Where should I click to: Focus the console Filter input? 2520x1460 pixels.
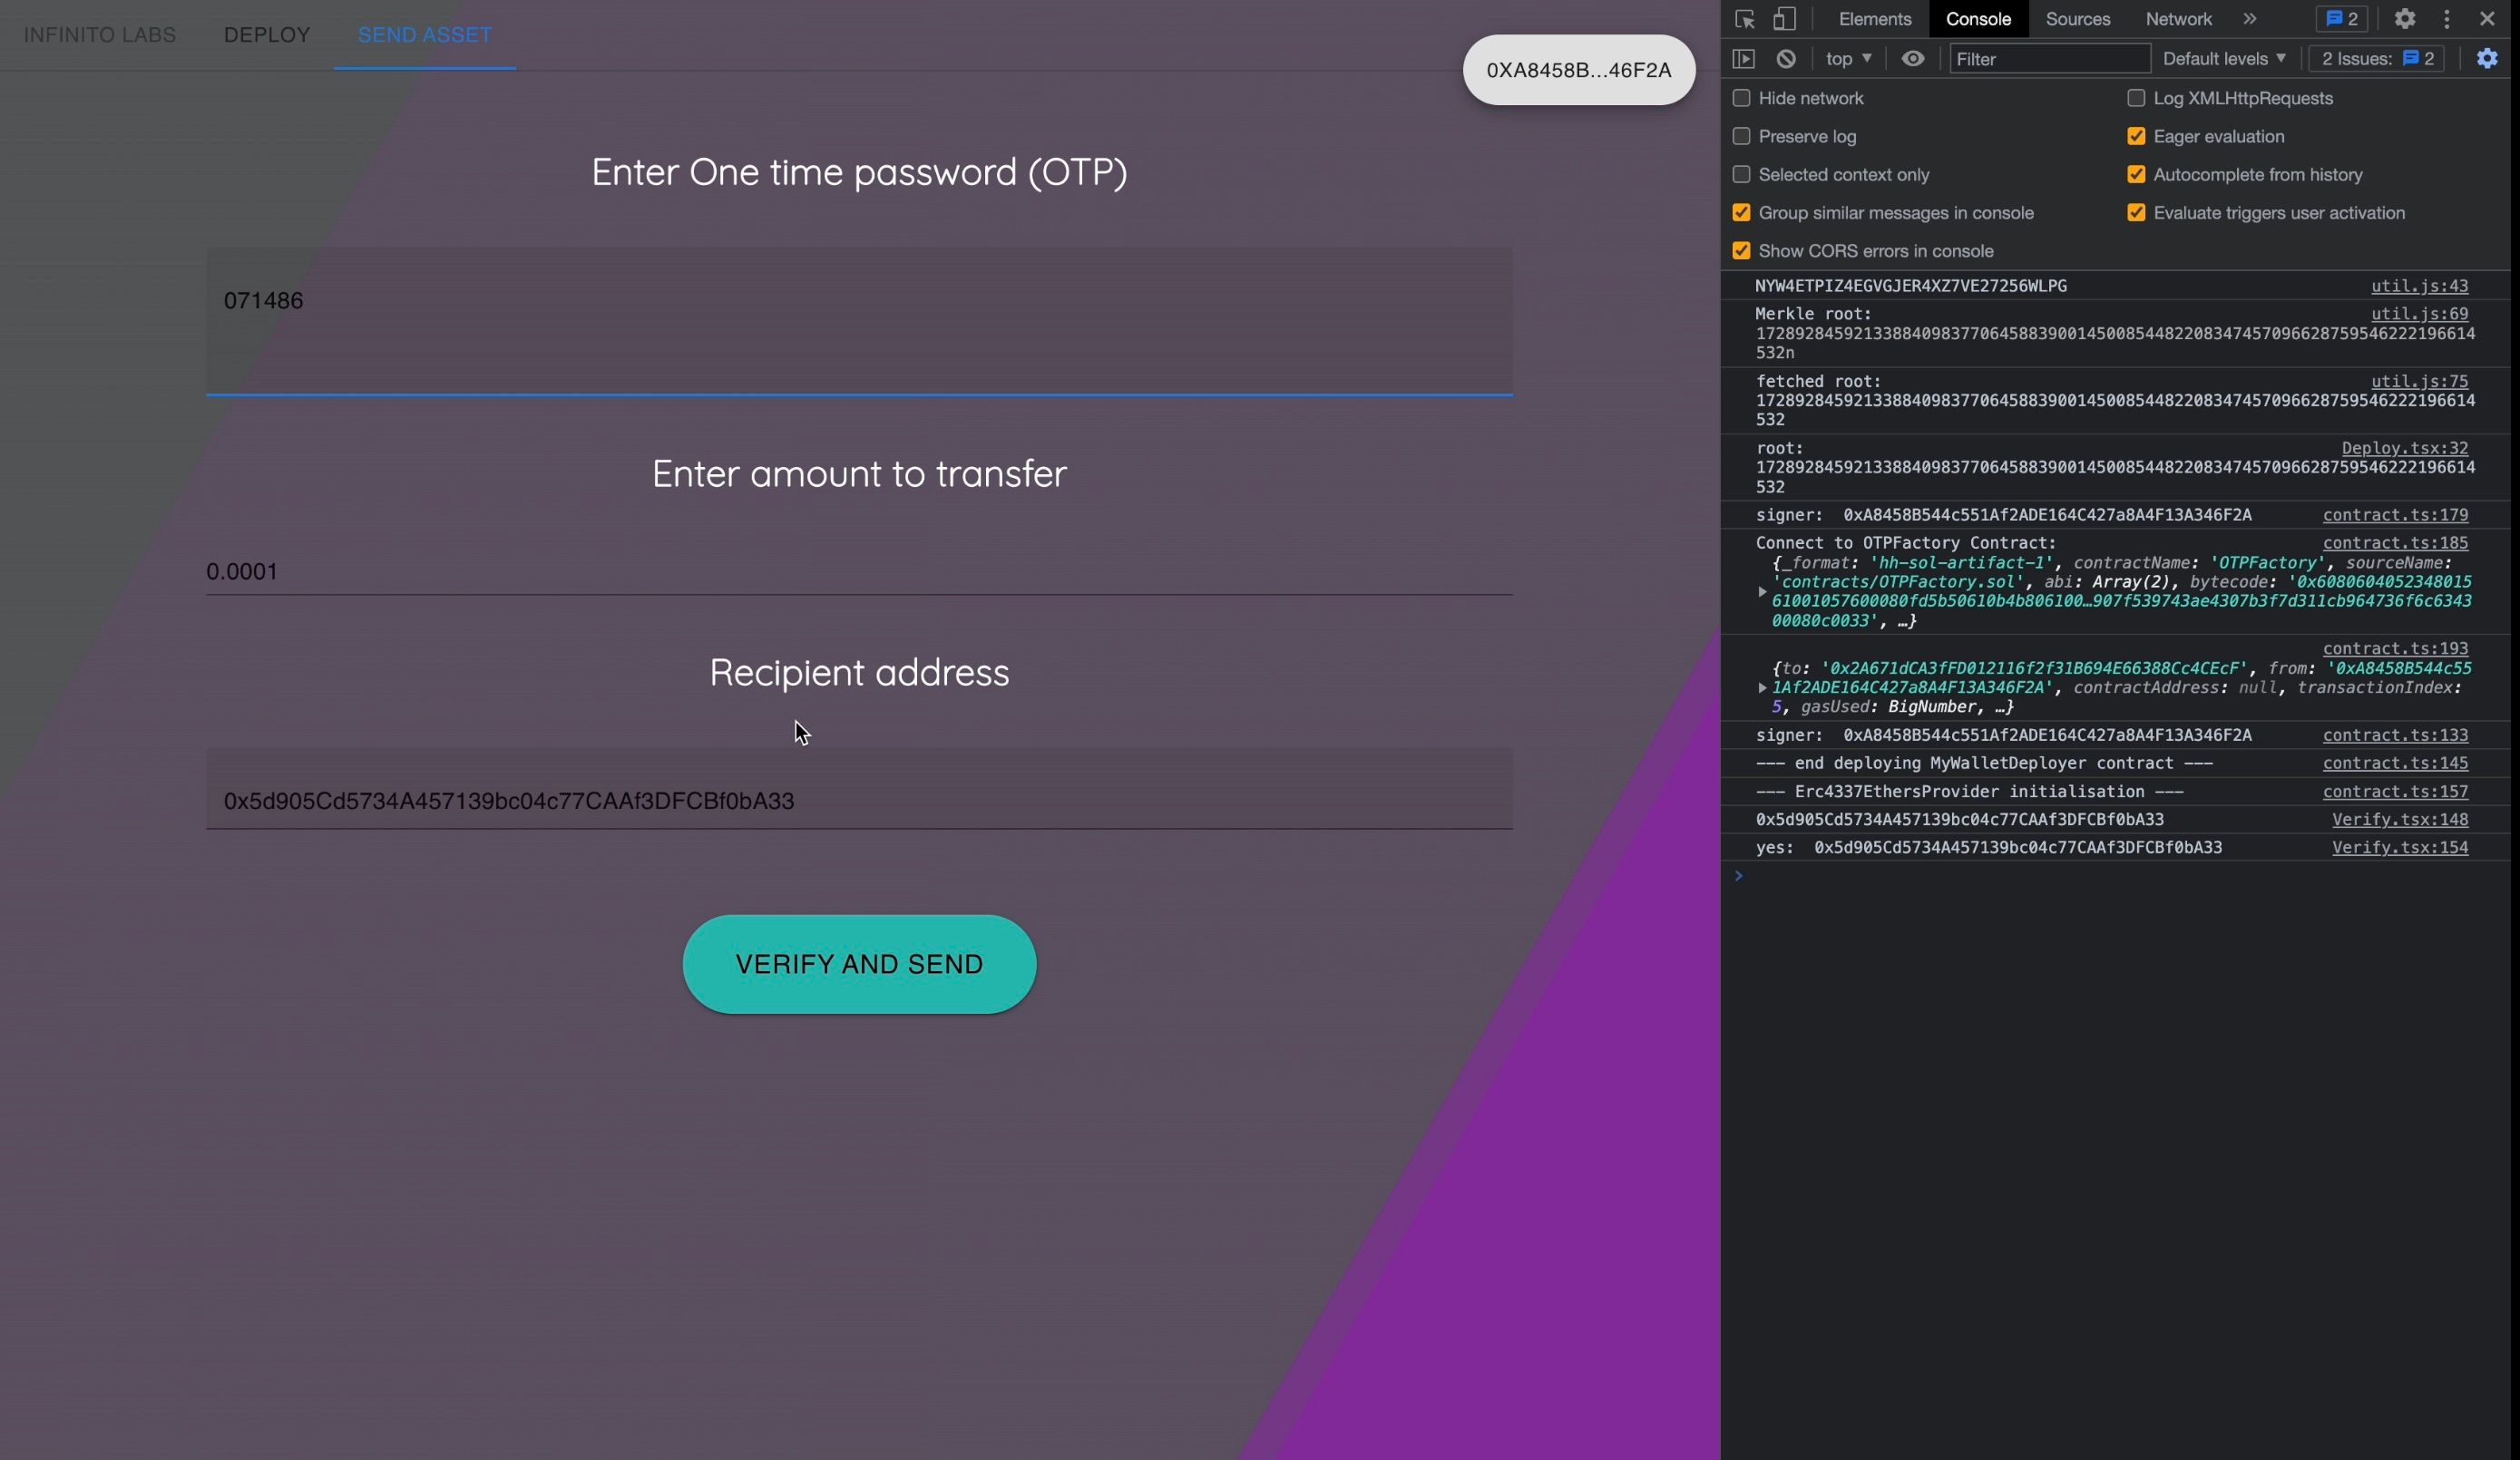[2049, 59]
